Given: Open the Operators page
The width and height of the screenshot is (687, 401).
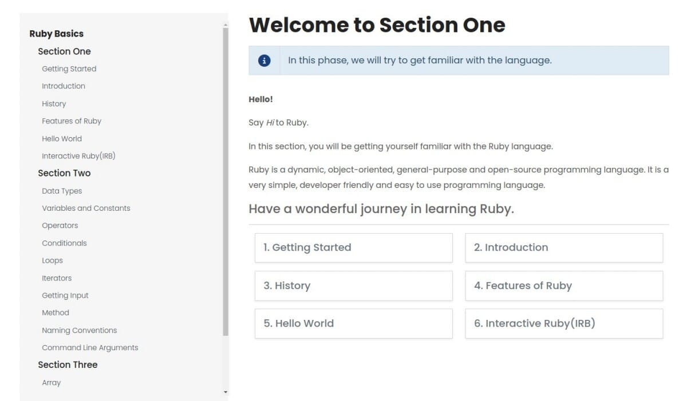Looking at the screenshot, I should 60,225.
